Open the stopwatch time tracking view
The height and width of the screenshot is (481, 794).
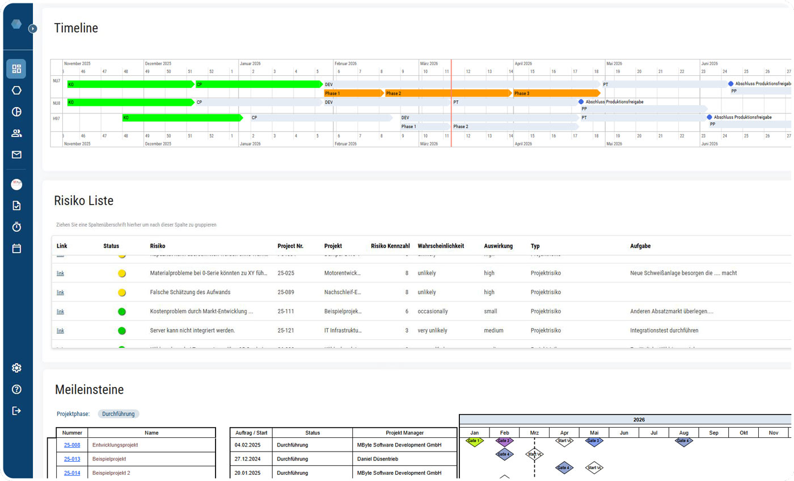17,227
